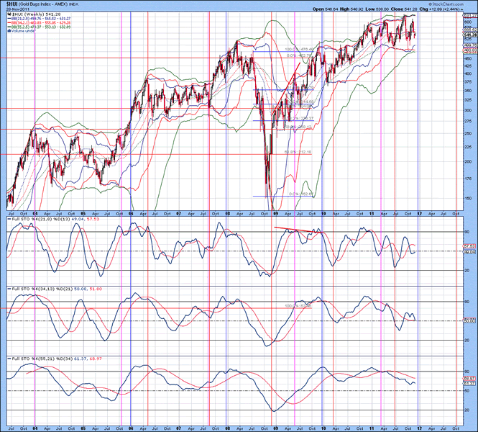Click the 68.97 value tag on third stochastic axis
The width and height of the screenshot is (478, 432).
471,378
